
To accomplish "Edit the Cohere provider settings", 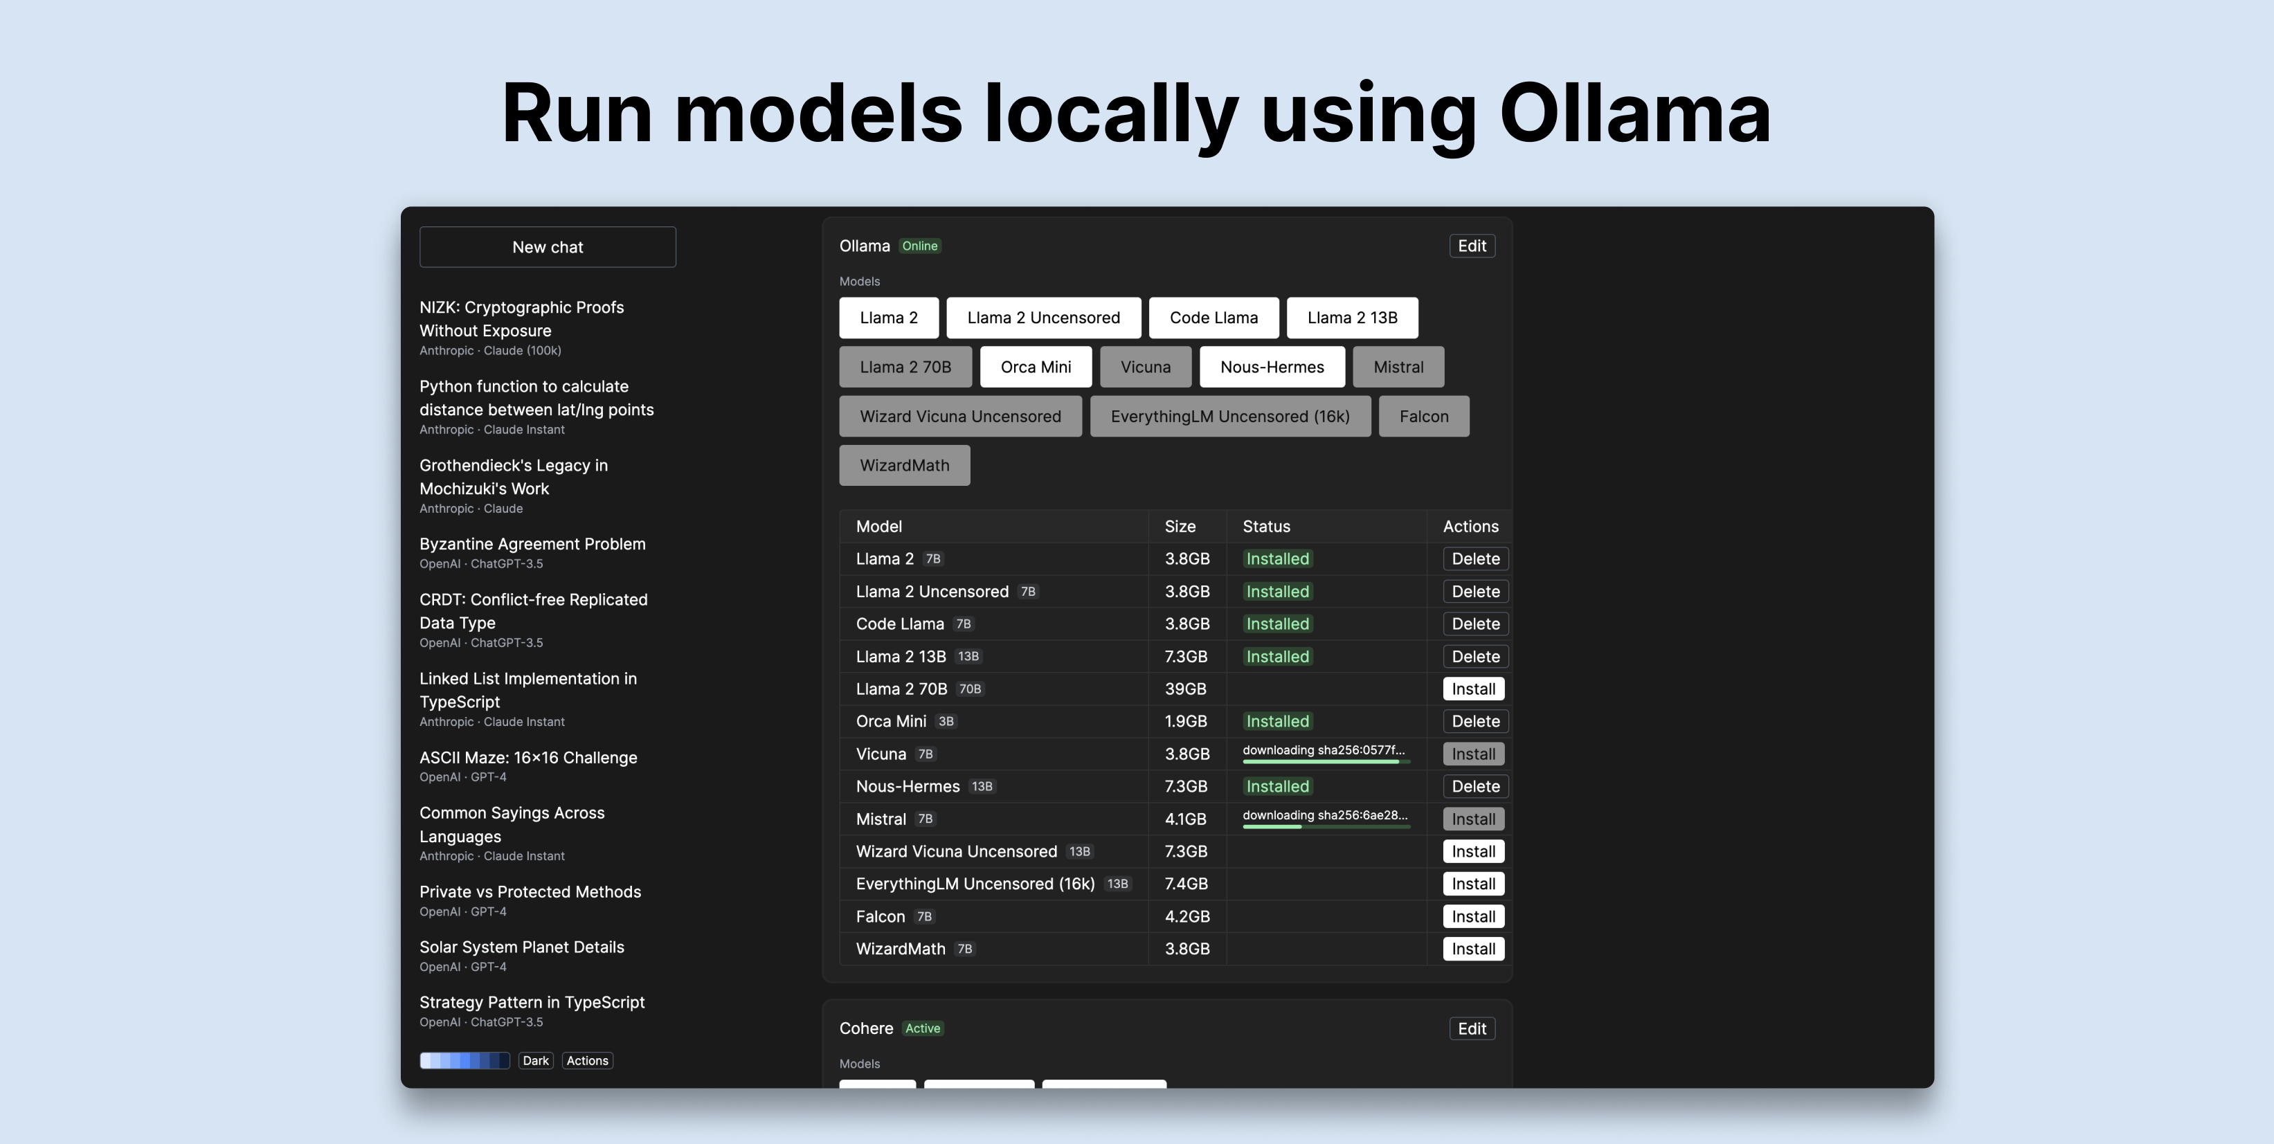I will tap(1471, 1028).
